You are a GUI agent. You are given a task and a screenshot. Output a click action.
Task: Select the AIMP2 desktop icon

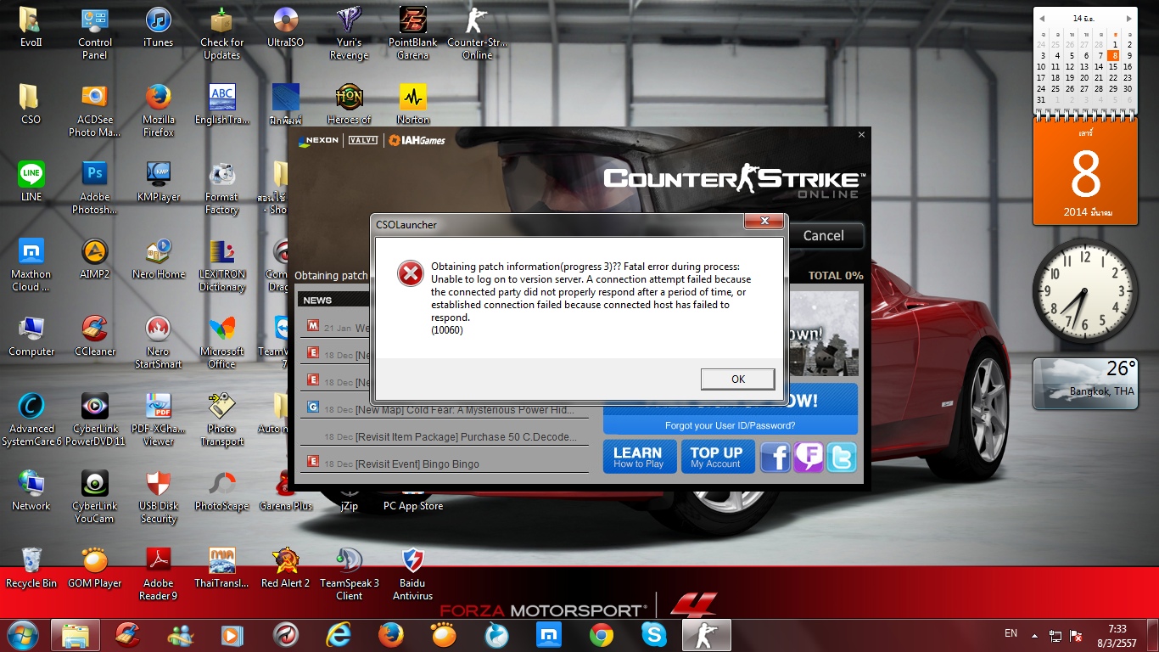point(95,259)
